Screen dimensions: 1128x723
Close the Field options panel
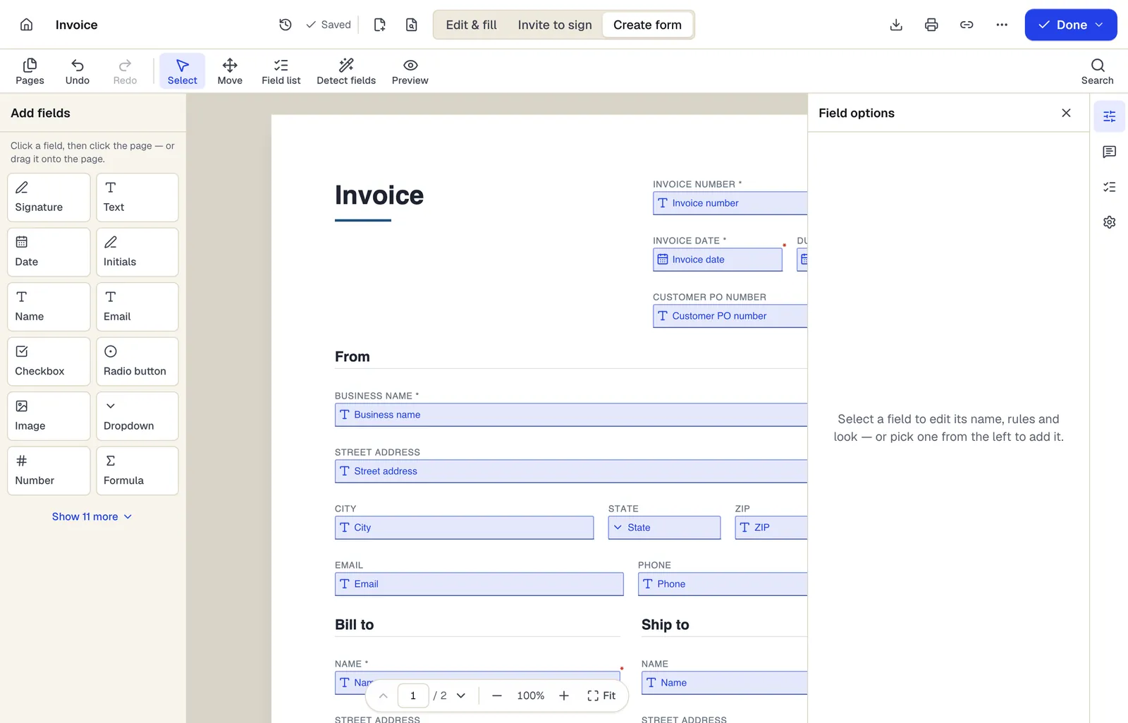(1066, 113)
